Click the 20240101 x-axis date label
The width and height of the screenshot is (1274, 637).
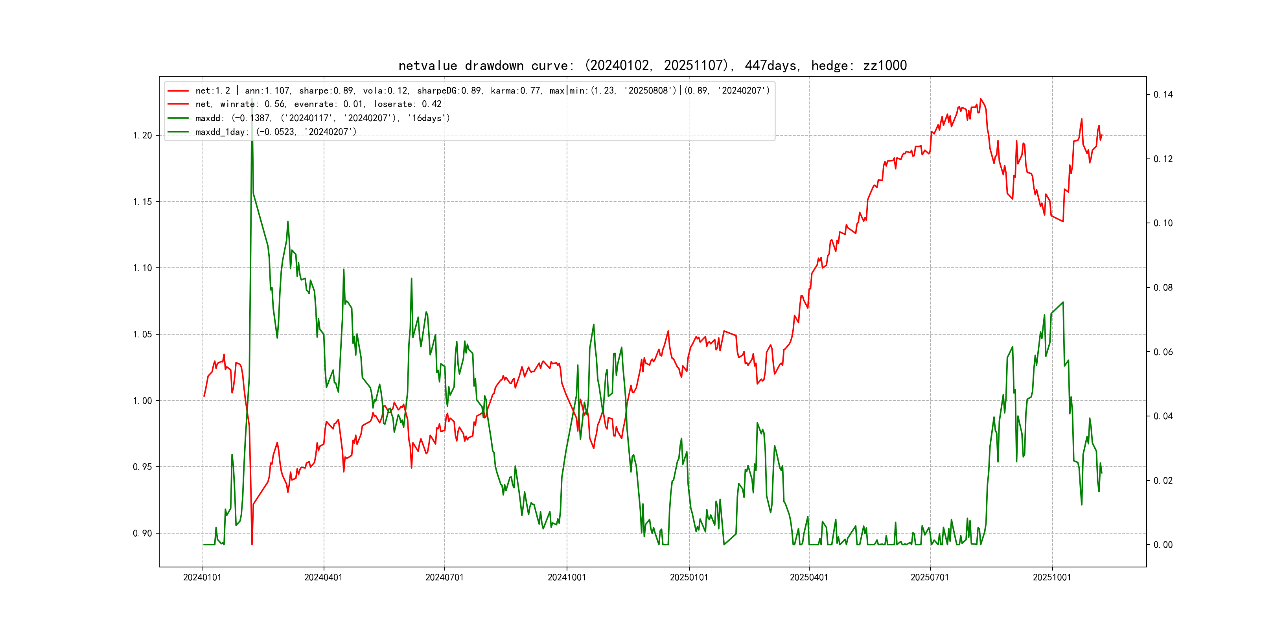pyautogui.click(x=202, y=578)
